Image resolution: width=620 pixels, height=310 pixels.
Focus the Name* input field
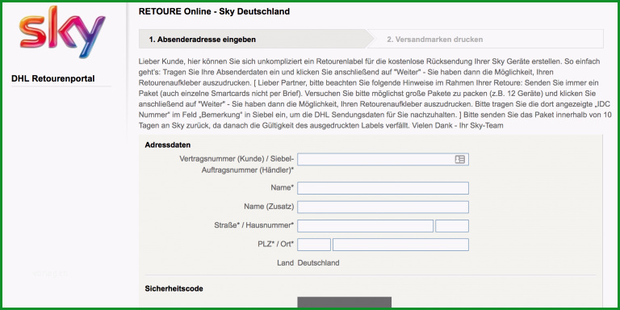click(x=383, y=188)
